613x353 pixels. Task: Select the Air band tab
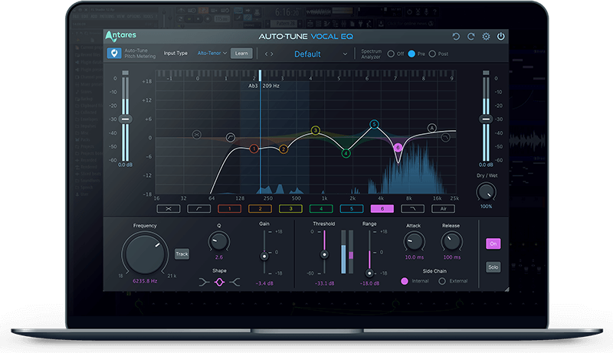[x=443, y=209]
